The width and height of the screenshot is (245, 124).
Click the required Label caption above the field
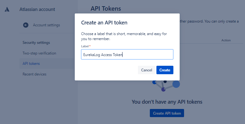pos(86,46)
